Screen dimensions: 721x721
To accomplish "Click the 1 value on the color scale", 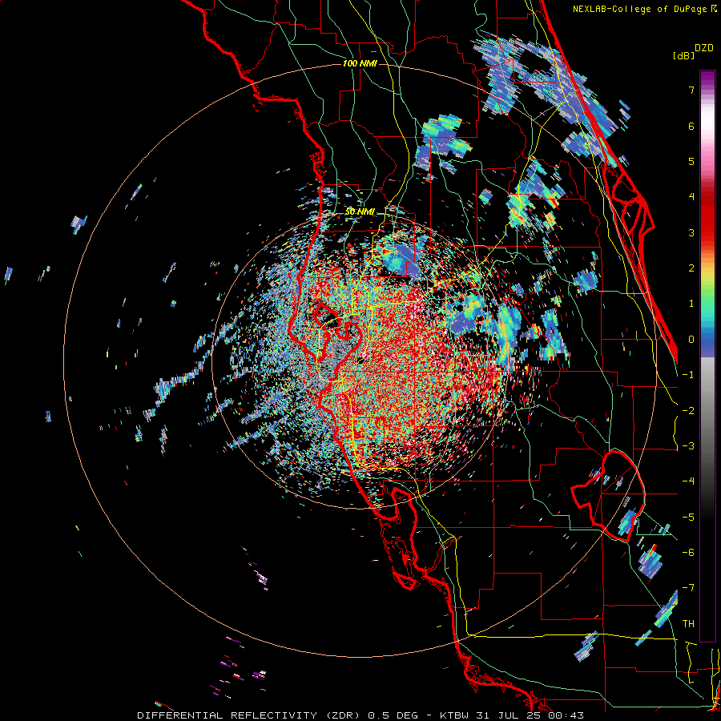I will click(691, 304).
